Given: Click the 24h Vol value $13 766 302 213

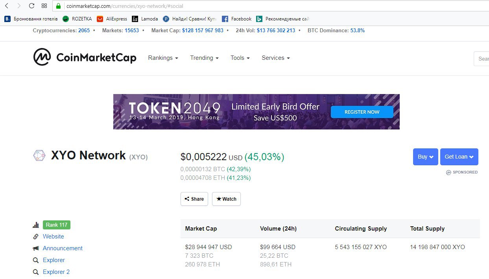Looking at the screenshot, I should point(276,30).
